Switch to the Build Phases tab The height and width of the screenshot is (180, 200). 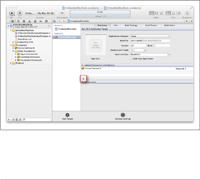(x=151, y=25)
